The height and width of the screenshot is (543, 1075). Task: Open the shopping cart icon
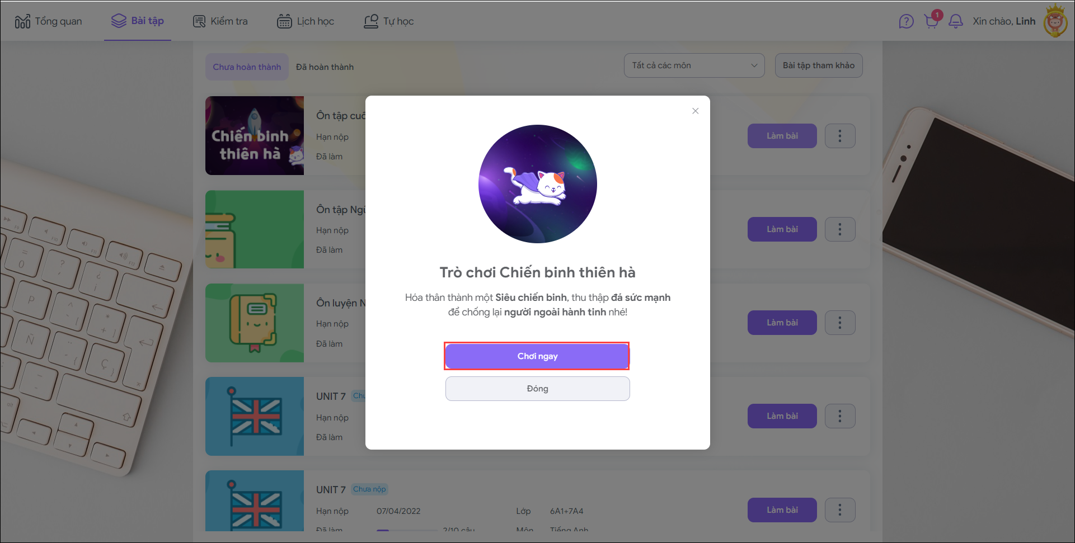(932, 21)
